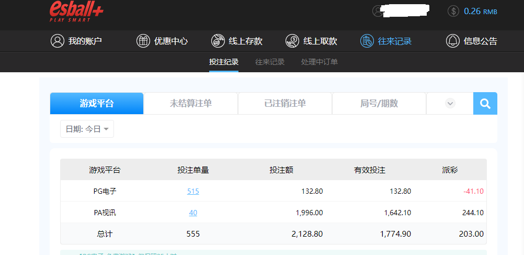Image resolution: width=524 pixels, height=255 pixels.
Task: Click the notification bell icon
Action: pyautogui.click(x=452, y=41)
